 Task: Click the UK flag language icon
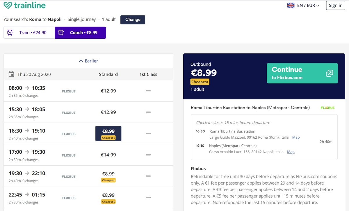pos(291,6)
